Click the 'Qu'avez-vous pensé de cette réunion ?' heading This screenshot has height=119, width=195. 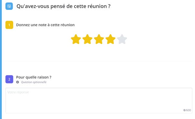[x=63, y=6]
